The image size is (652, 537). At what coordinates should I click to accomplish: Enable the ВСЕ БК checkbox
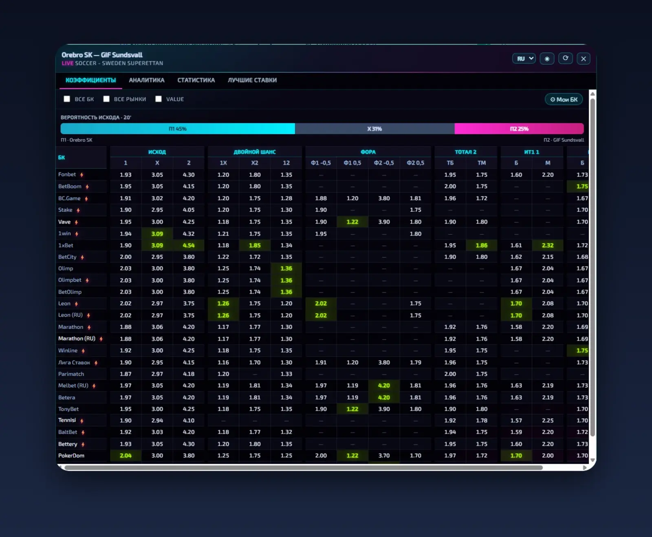(x=67, y=99)
